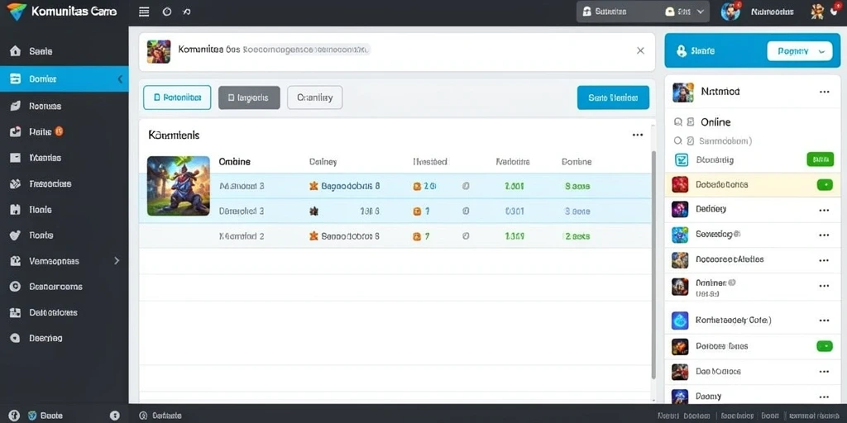
Task: Click the shield icon in bottom bar
Action: 31,416
